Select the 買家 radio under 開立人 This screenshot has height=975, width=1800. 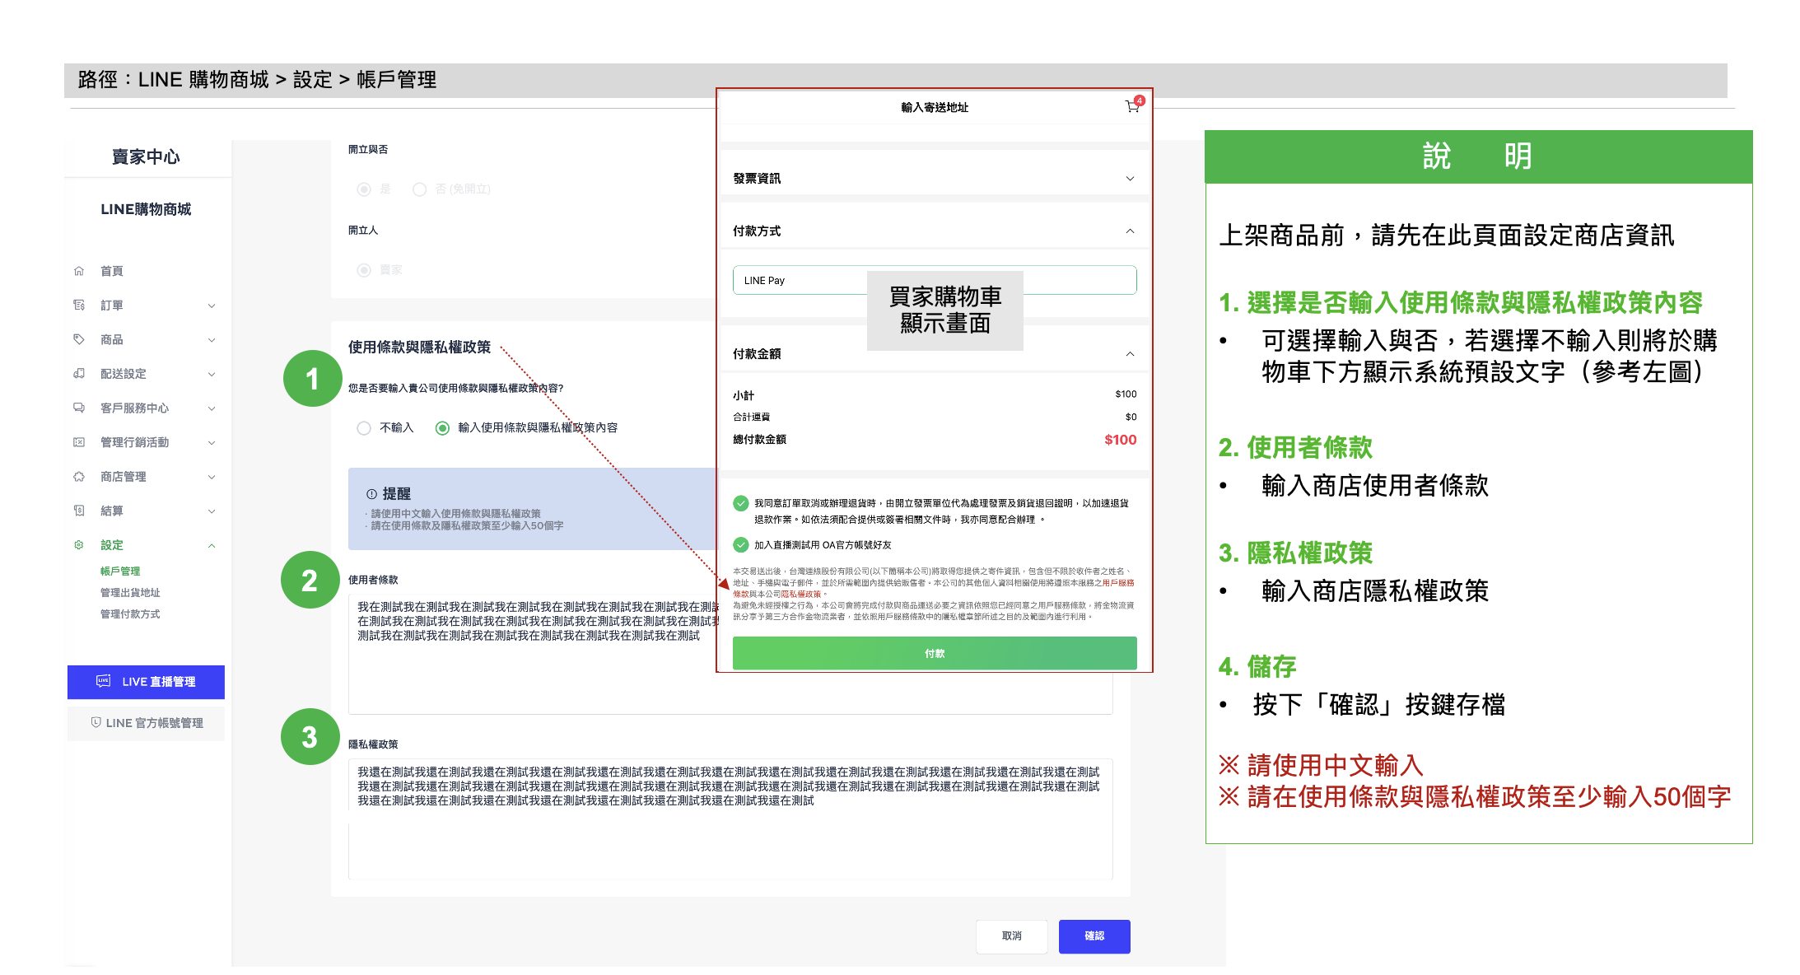363,270
